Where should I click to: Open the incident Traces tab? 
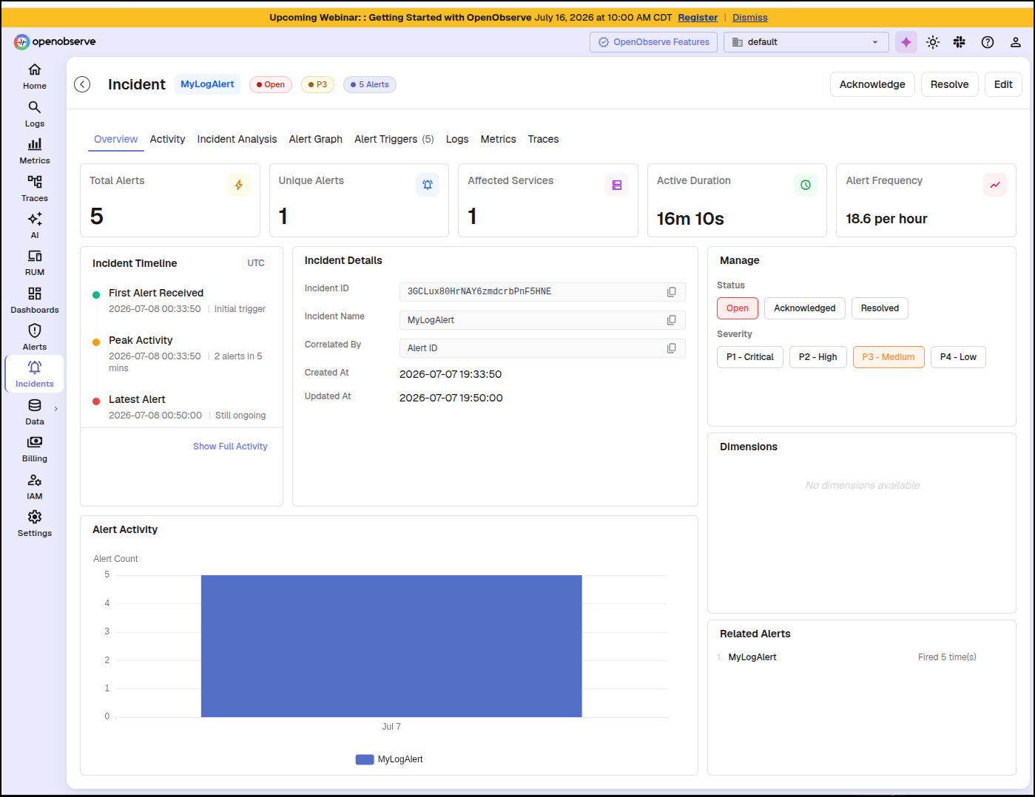(x=543, y=139)
